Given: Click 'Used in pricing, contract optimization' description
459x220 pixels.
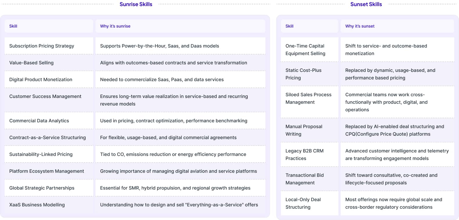Looking at the screenshot, I should pos(174,121).
